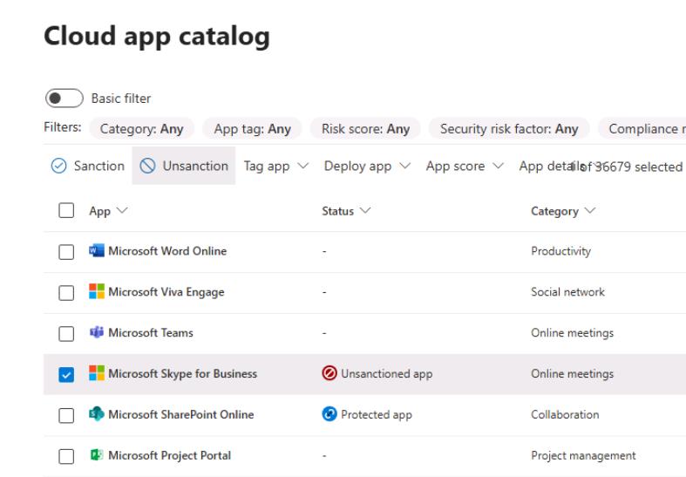Viewport: 686px width, 477px height.
Task: Sort by the Category column header
Action: pos(559,212)
